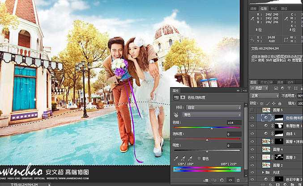The image size is (303, 186).
Task: Click the fx layer style icon
Action: [x=270, y=185]
